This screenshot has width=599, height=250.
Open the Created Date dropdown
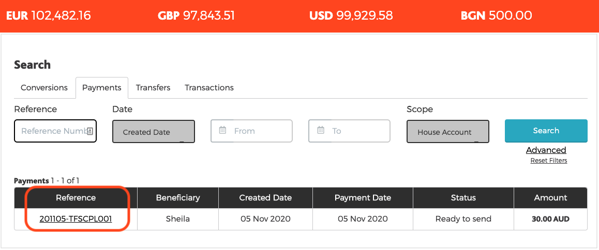pyautogui.click(x=154, y=131)
